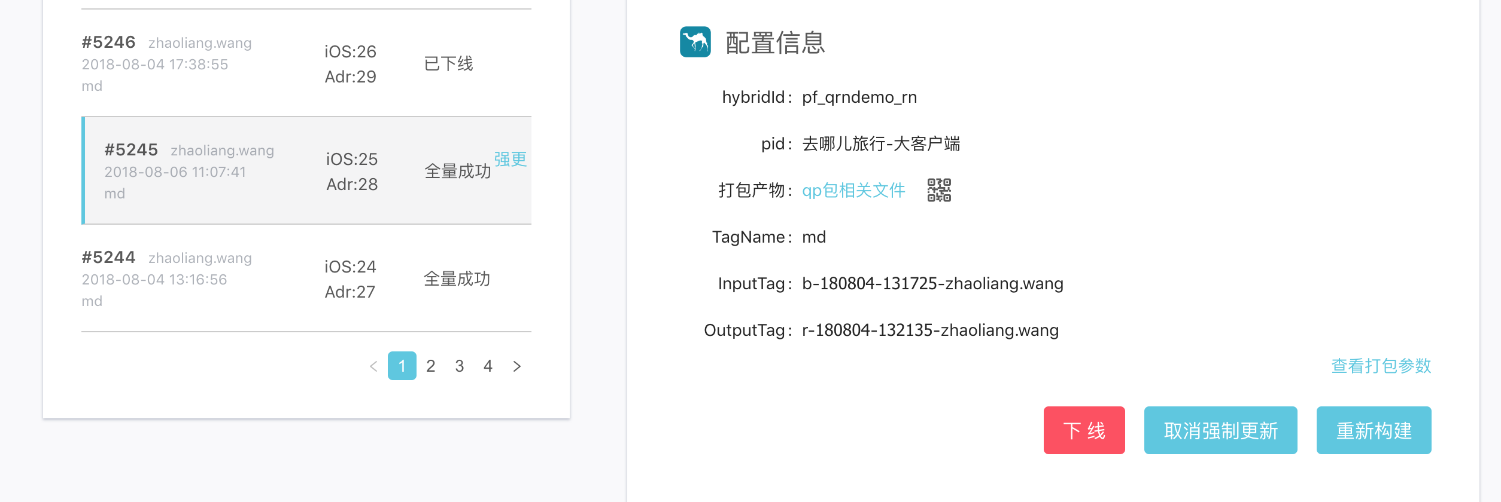Click timestamp 2018-08-04 17:38:55
This screenshot has width=1501, height=502.
point(155,65)
